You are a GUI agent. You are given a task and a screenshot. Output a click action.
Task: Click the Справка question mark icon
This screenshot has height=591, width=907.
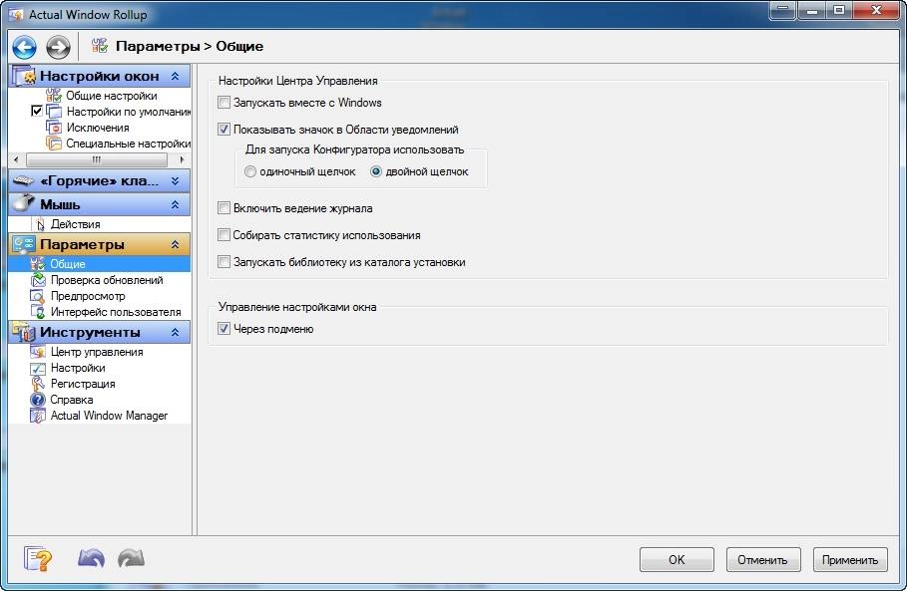click(x=38, y=400)
